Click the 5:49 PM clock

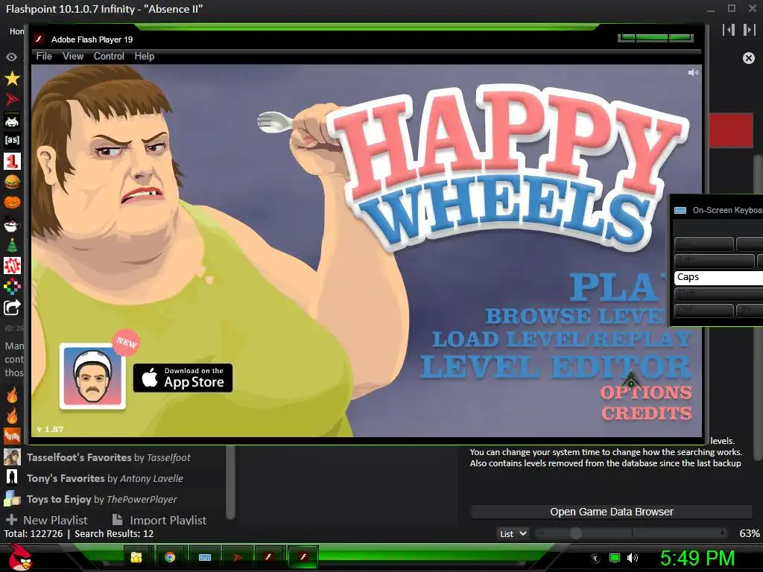pos(697,558)
